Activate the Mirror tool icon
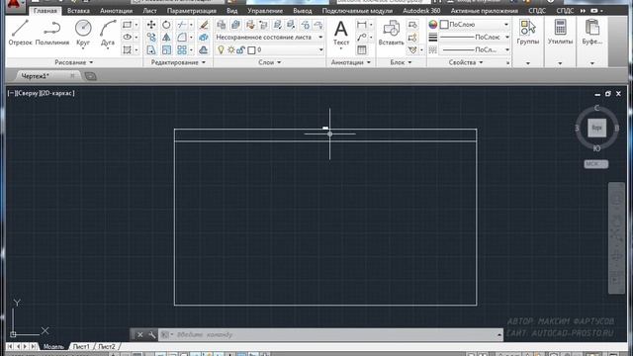 pyautogui.click(x=166, y=38)
